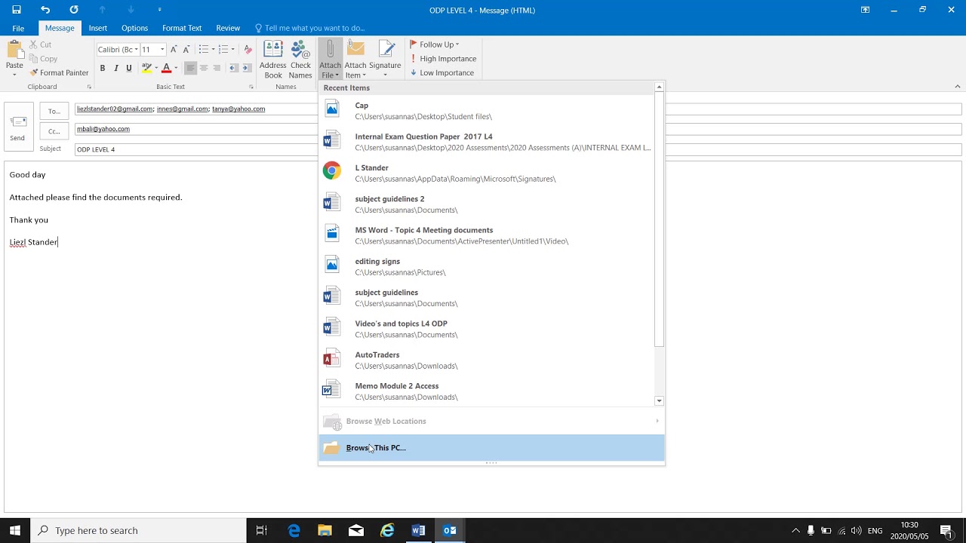Open the Signature dropdown
Image resolution: width=966 pixels, height=543 pixels.
(x=385, y=60)
